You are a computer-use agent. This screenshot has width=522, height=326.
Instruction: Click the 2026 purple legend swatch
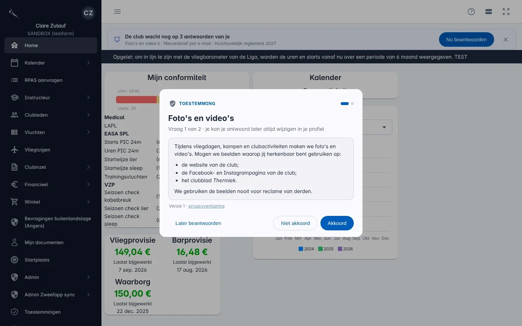coord(340,249)
